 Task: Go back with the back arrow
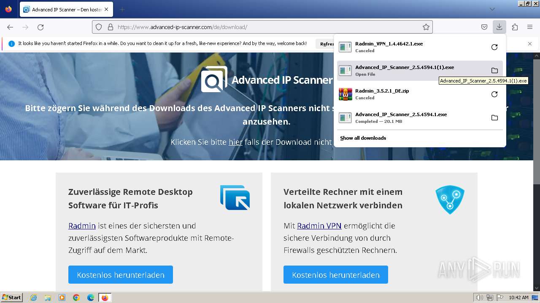click(10, 27)
